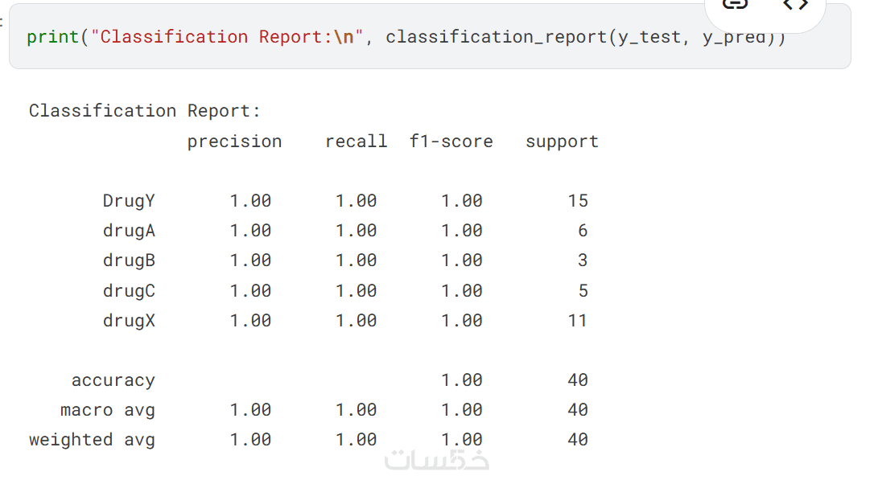Click the drugX row label
Viewport: 874px width, 480px height.
click(x=129, y=320)
